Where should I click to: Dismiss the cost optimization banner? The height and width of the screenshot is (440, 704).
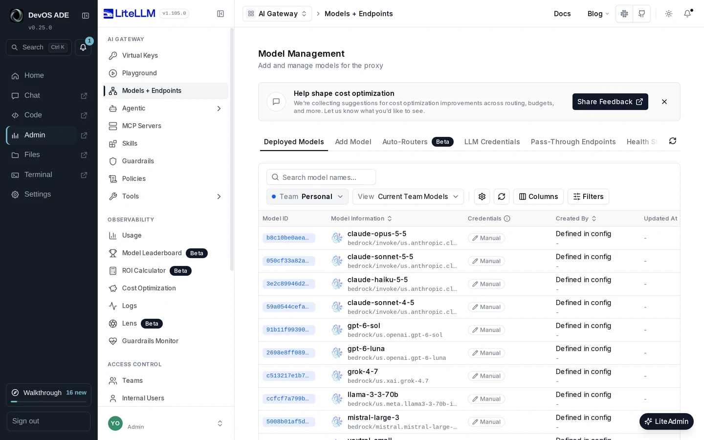[664, 102]
